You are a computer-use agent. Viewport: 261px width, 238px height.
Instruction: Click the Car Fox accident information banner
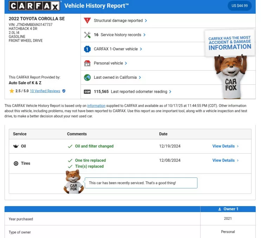point(230,44)
